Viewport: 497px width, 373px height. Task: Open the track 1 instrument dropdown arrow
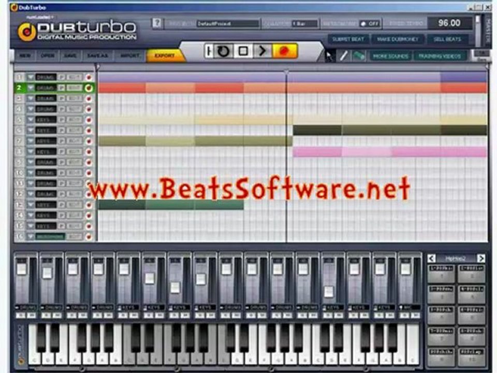(31, 77)
